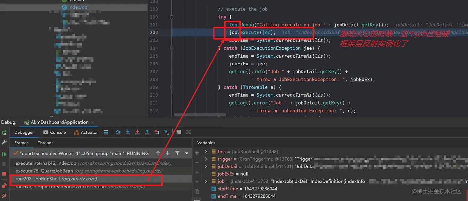Select frame run:573, SimpleThreadPool$WorkerThread
This screenshot has height=201, width=468.
pyautogui.click(x=101, y=187)
